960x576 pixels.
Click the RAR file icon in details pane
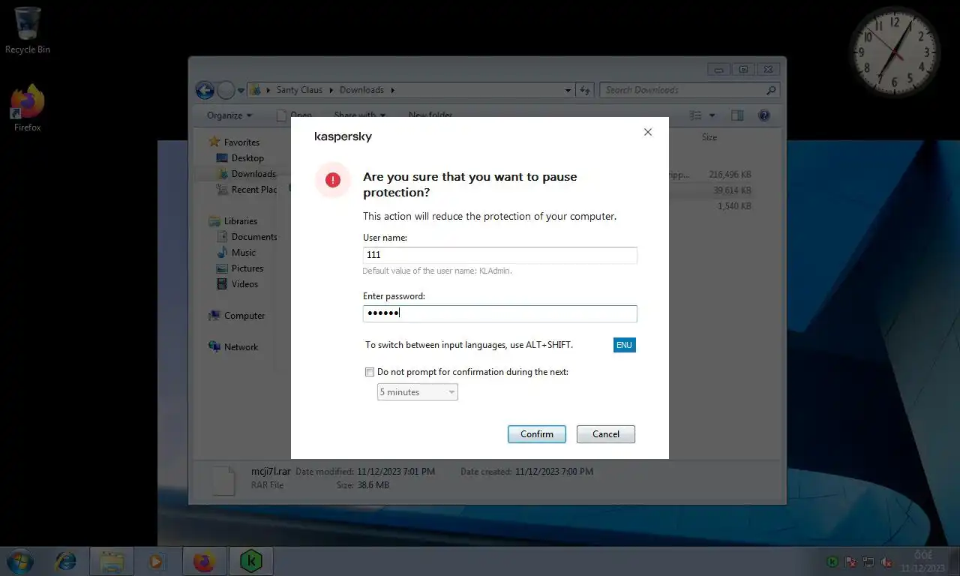223,480
